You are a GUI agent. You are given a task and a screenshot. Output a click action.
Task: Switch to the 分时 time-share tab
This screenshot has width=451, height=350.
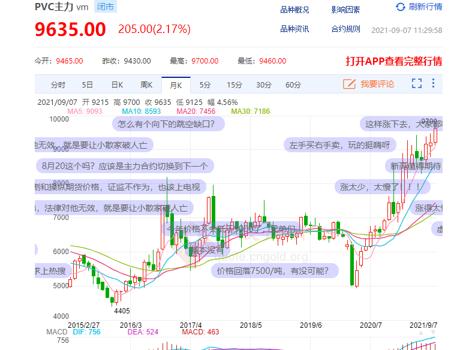click(x=58, y=85)
